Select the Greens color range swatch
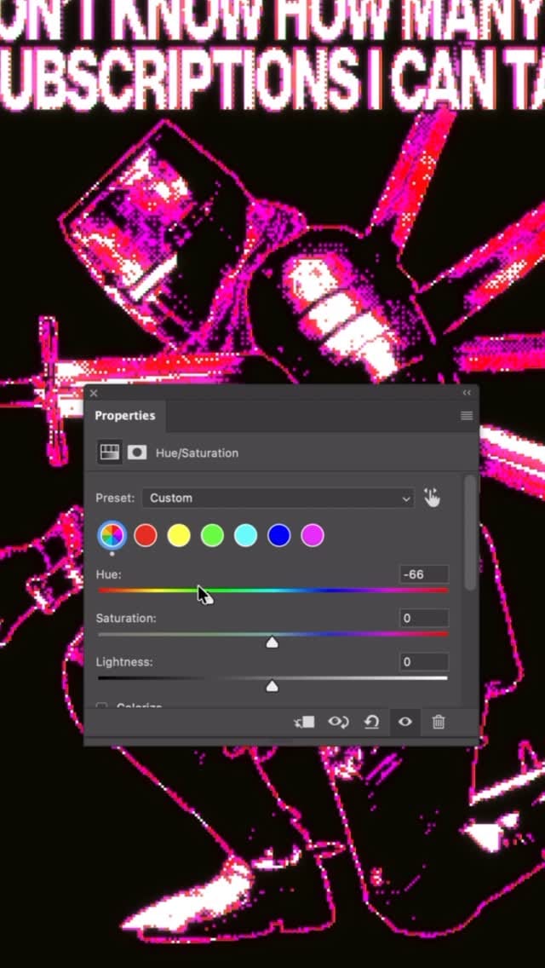The height and width of the screenshot is (968, 545). click(212, 535)
